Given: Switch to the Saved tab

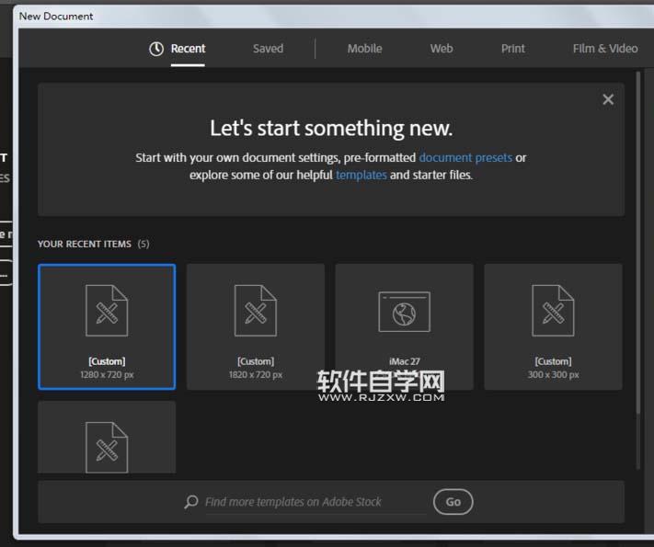Looking at the screenshot, I should (268, 49).
